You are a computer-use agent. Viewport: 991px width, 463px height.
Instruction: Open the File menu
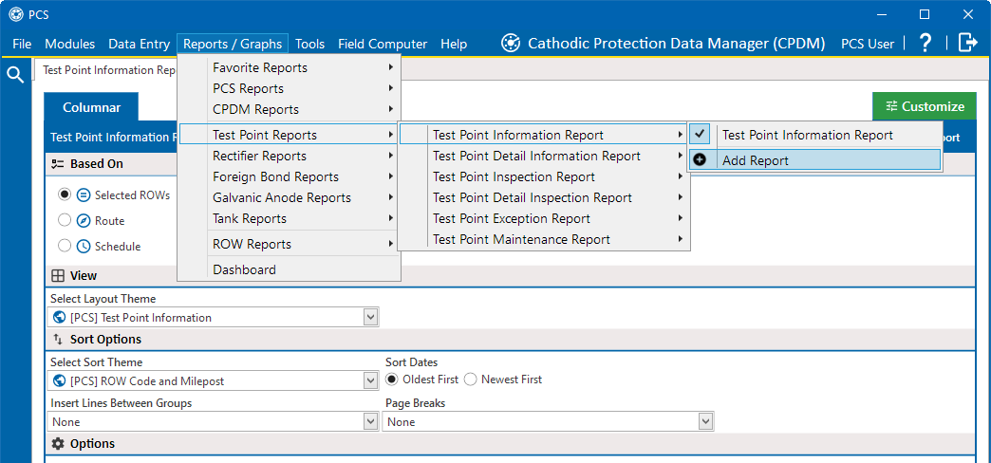coord(22,44)
